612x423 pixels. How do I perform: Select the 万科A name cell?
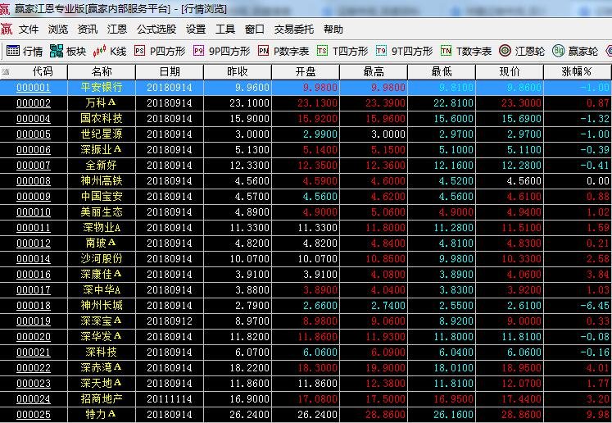tap(101, 103)
